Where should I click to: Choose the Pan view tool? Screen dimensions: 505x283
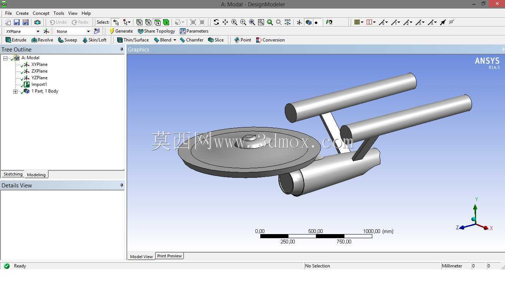point(225,22)
